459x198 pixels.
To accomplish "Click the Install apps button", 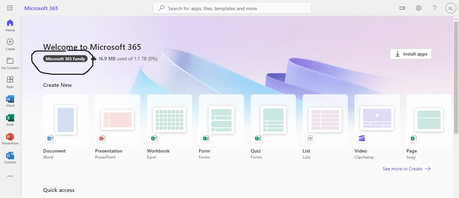I will click(411, 54).
